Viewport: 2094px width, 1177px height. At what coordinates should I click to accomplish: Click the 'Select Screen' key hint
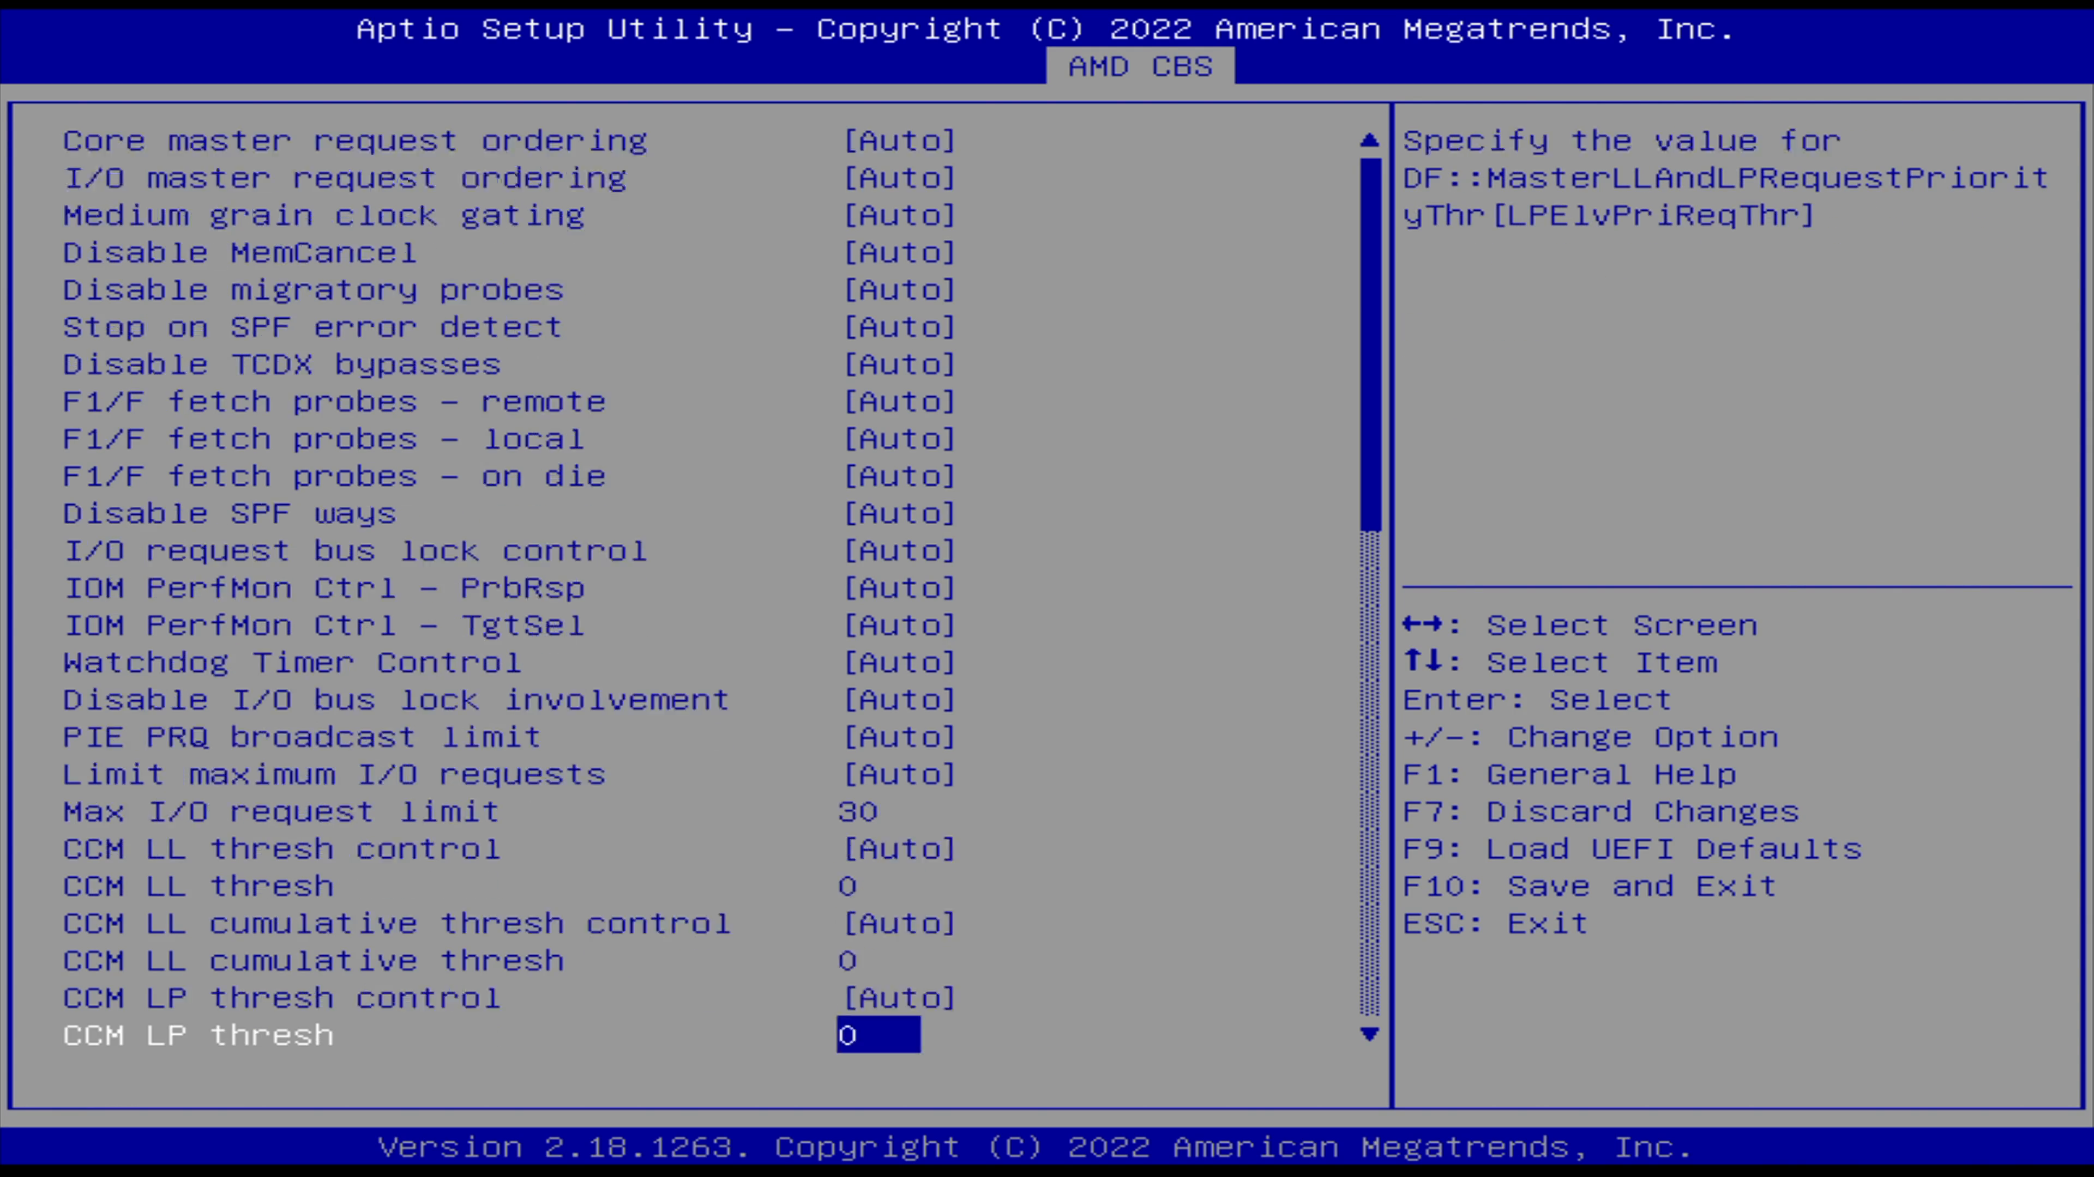coord(1580,626)
